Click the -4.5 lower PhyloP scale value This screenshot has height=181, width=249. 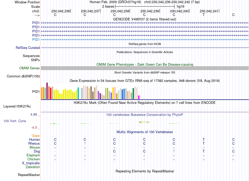pos(34,128)
